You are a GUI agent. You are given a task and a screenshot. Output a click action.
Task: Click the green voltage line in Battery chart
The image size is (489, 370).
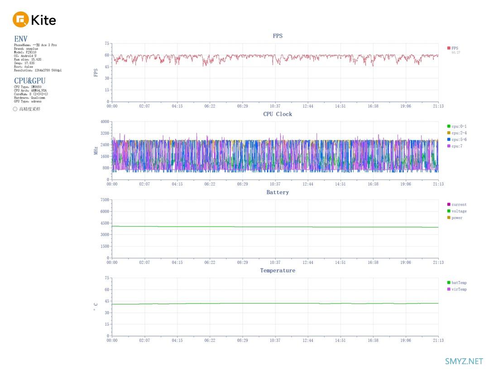275,227
